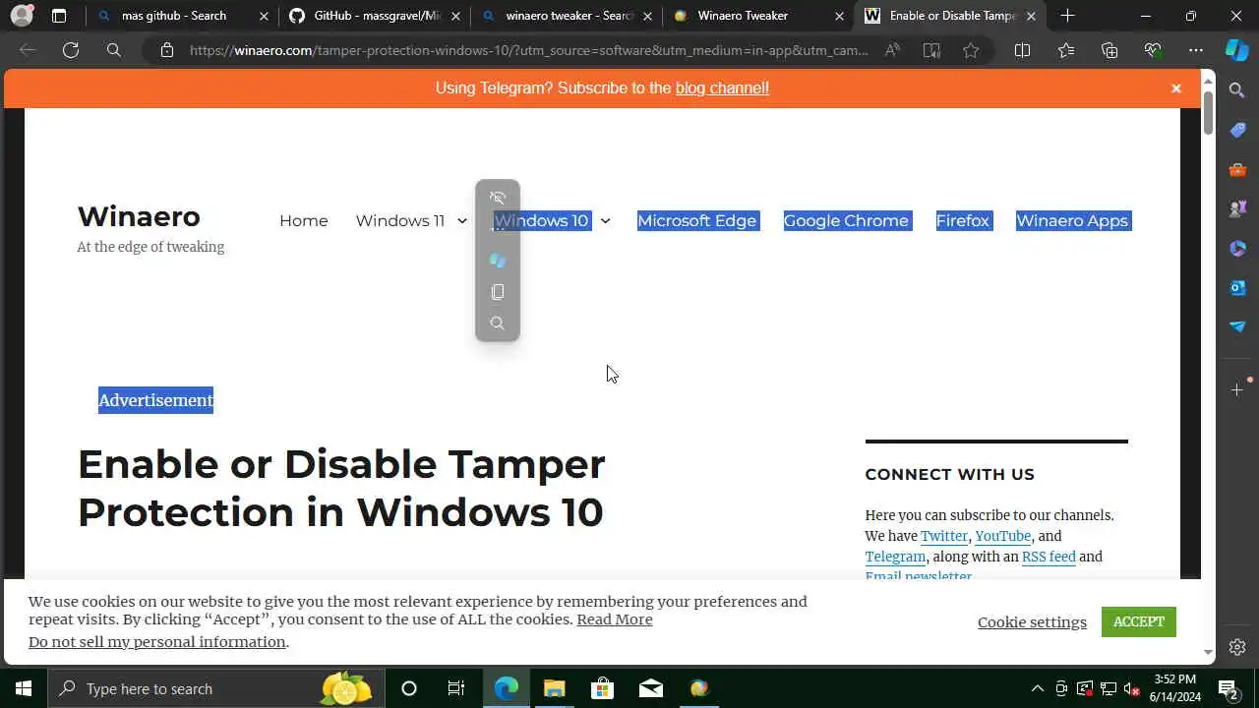Open Browser essentials heart icon
Screen dimensions: 1259x708
coord(1153,50)
